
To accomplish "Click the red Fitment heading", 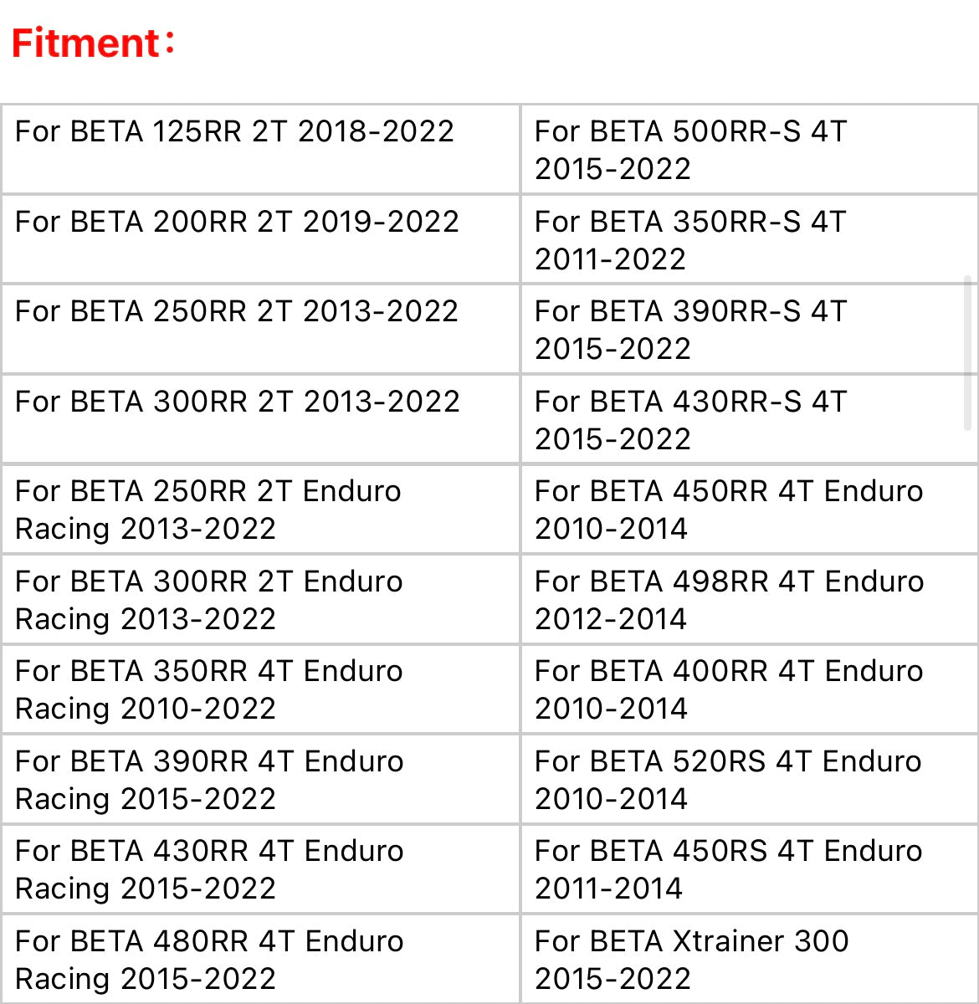I will pos(94,43).
